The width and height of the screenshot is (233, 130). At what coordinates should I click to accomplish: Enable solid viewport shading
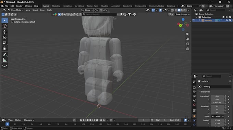point(179,10)
